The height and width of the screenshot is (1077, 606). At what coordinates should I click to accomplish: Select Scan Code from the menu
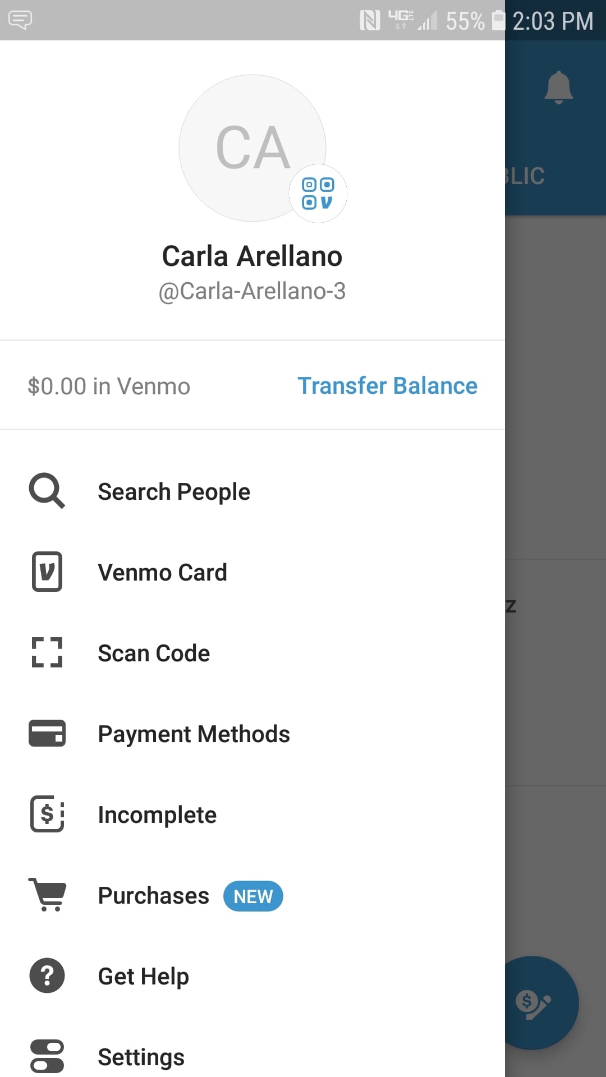click(x=154, y=653)
